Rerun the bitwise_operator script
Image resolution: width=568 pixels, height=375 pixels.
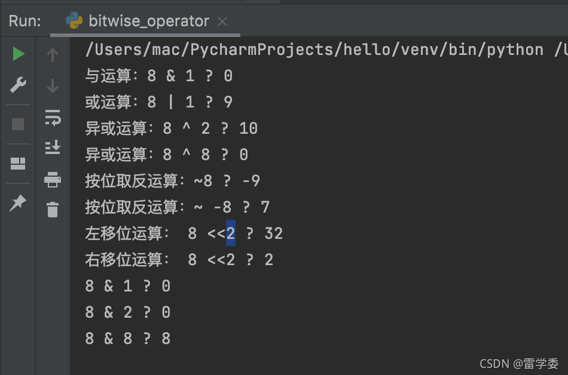(18, 54)
